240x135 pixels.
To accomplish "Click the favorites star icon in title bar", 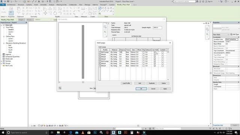I will coord(203,1).
